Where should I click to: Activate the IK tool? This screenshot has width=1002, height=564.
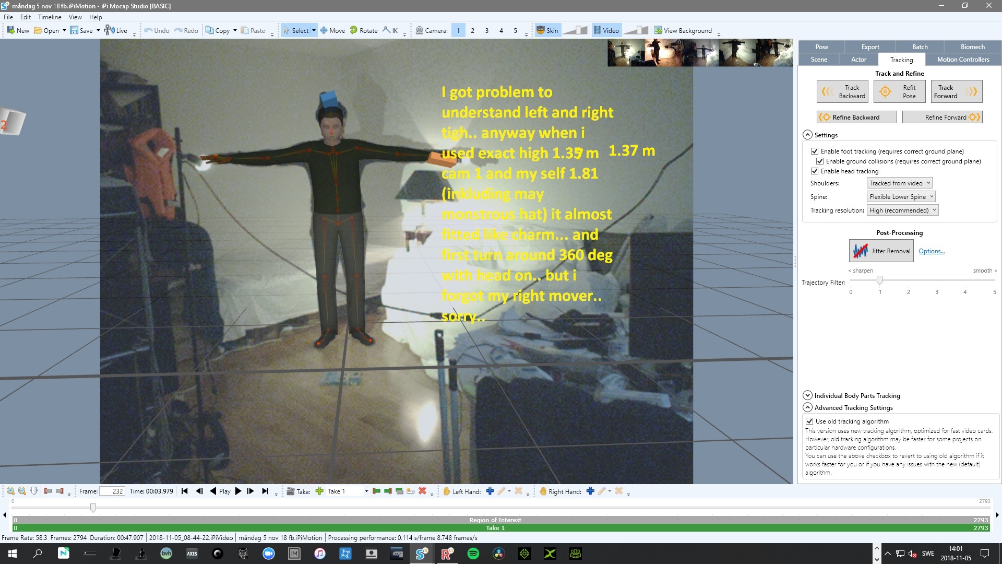tap(390, 30)
